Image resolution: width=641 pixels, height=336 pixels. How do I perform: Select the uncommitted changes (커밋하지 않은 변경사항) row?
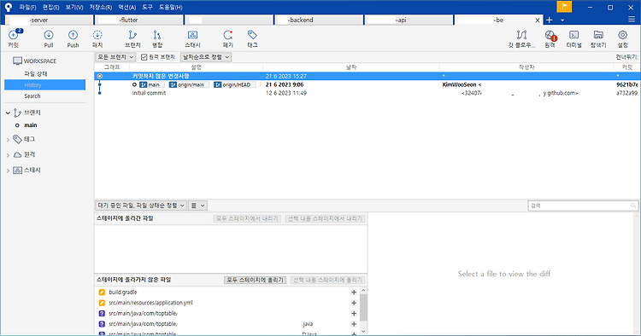pyautogui.click(x=368, y=76)
